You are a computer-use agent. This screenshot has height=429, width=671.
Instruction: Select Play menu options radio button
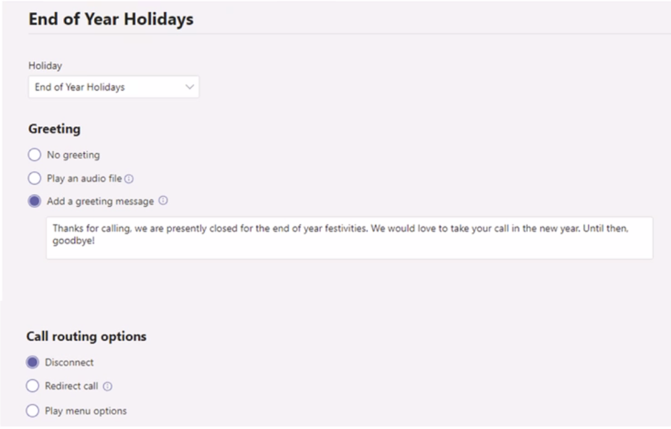(x=32, y=411)
